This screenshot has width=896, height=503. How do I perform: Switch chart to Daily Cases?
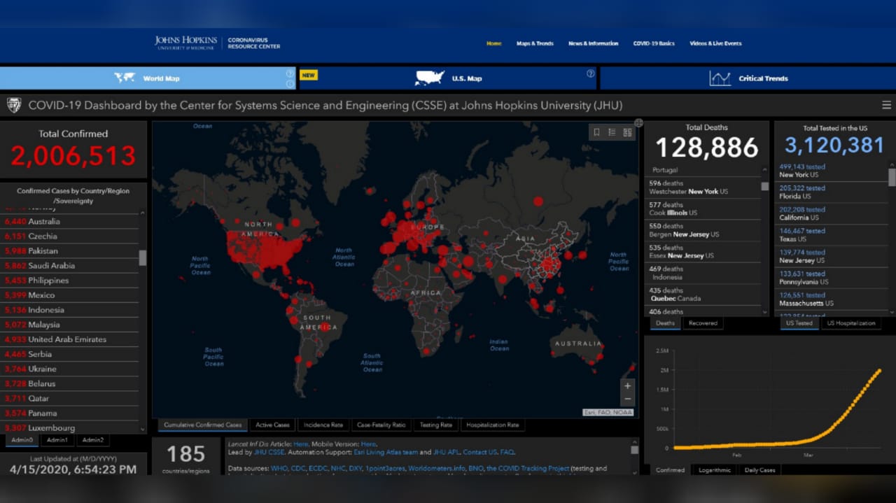[x=759, y=470]
